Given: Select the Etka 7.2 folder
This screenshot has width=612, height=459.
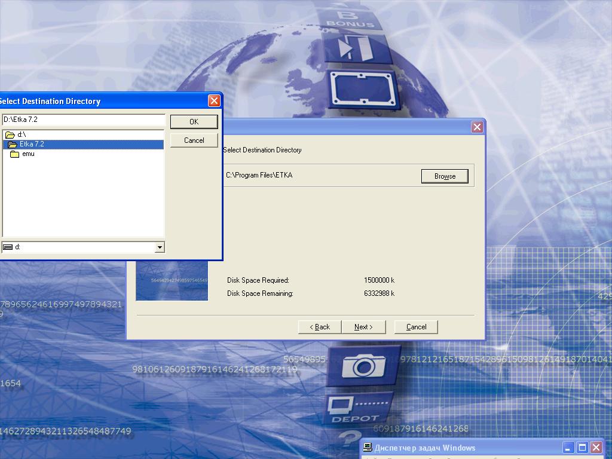Looking at the screenshot, I should pyautogui.click(x=32, y=144).
